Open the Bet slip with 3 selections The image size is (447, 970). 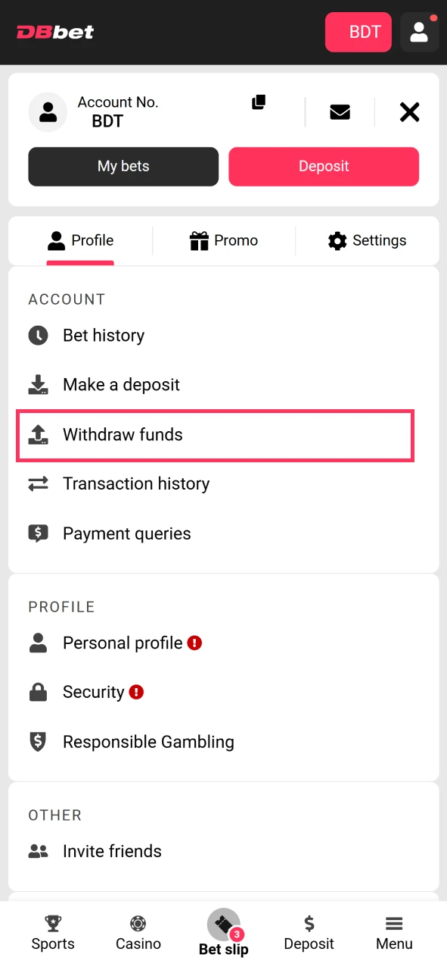pos(224,931)
